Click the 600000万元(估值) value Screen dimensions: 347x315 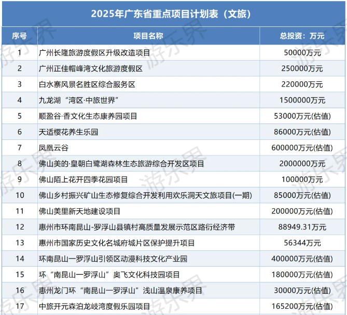[302, 148]
